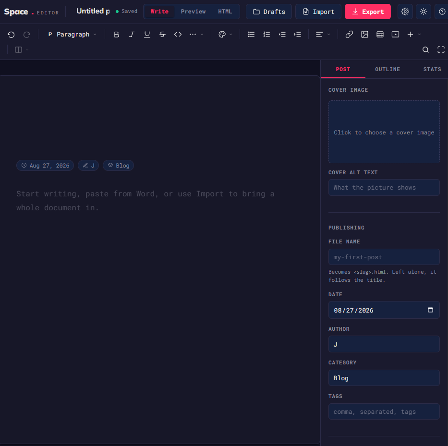Click the Redo icon
This screenshot has height=446, width=448.
click(26, 35)
